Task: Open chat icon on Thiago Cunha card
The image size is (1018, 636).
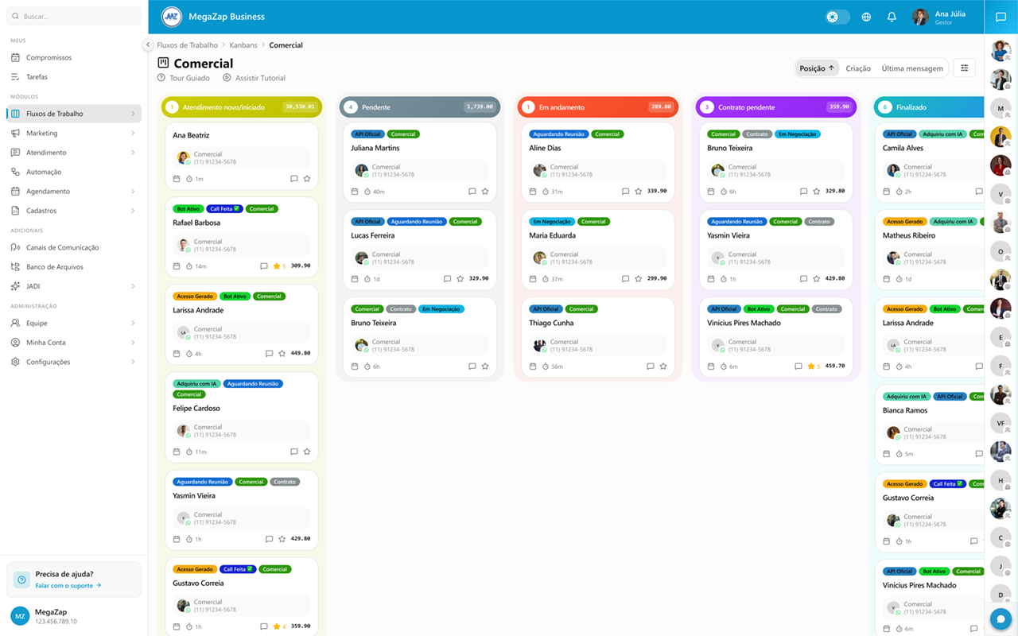Action: 650,366
